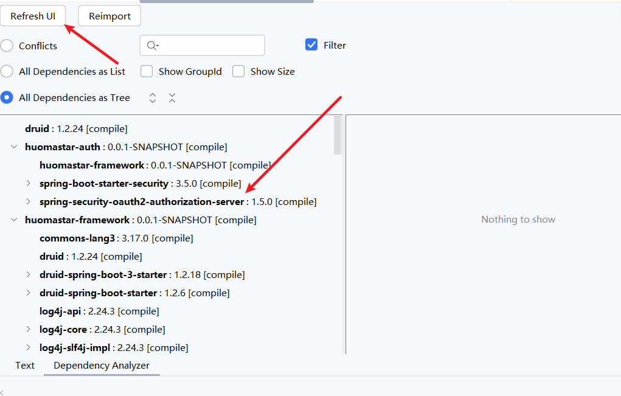Select log4j-api 2.24.3 row
Screen dimensions: 621x396
click(99, 311)
